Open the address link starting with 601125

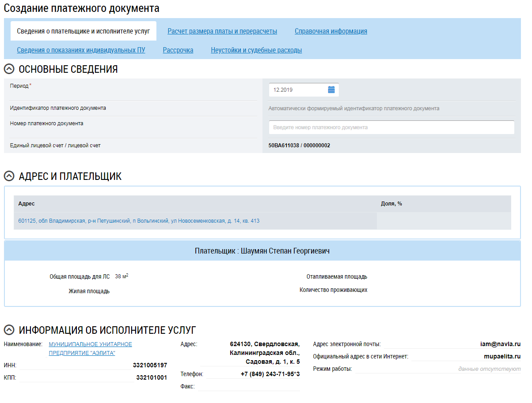coord(139,221)
